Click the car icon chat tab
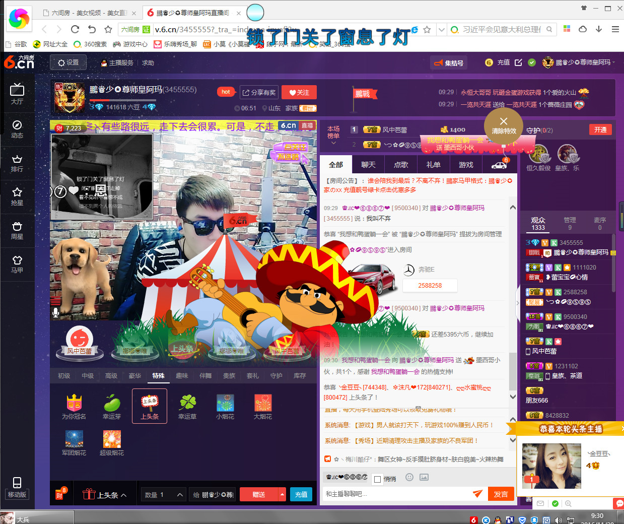624x524 pixels. pyautogui.click(x=499, y=165)
